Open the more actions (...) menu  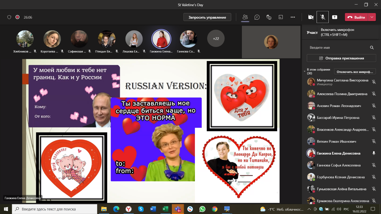pos(293,17)
